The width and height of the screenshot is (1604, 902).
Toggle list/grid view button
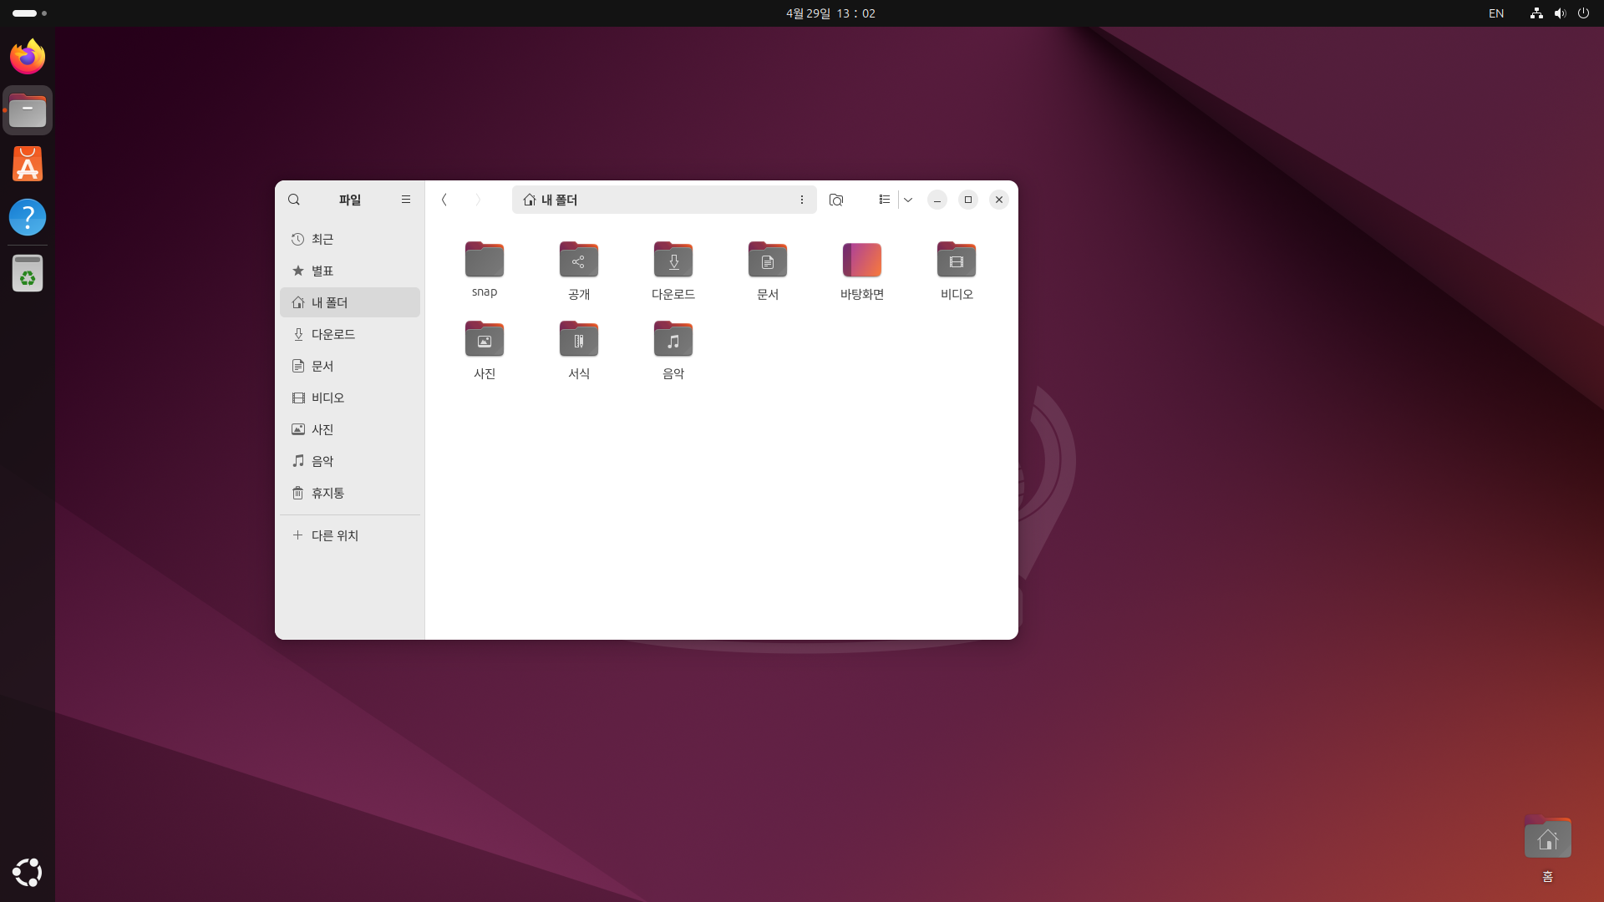(x=884, y=200)
